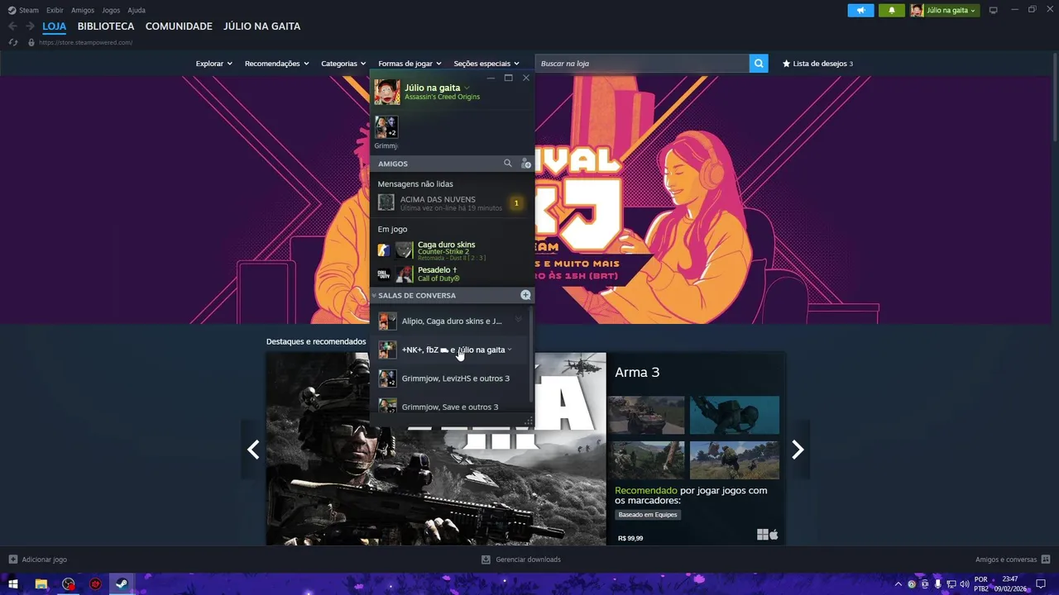Click the unread badge 1 on ACIMA DAS NUVENS
This screenshot has height=595, width=1059.
(x=516, y=203)
